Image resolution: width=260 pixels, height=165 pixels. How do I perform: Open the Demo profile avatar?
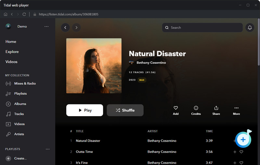point(8,27)
